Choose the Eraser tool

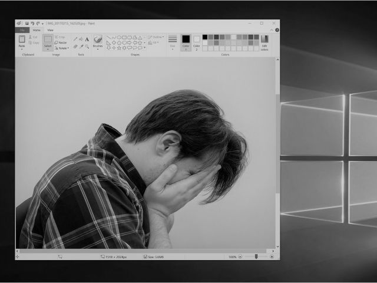(x=75, y=46)
